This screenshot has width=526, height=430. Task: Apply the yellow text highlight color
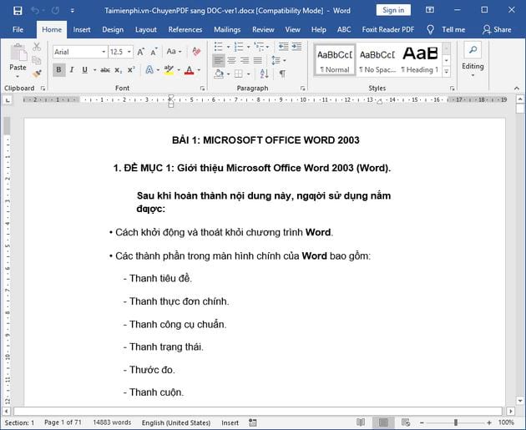pyautogui.click(x=169, y=70)
